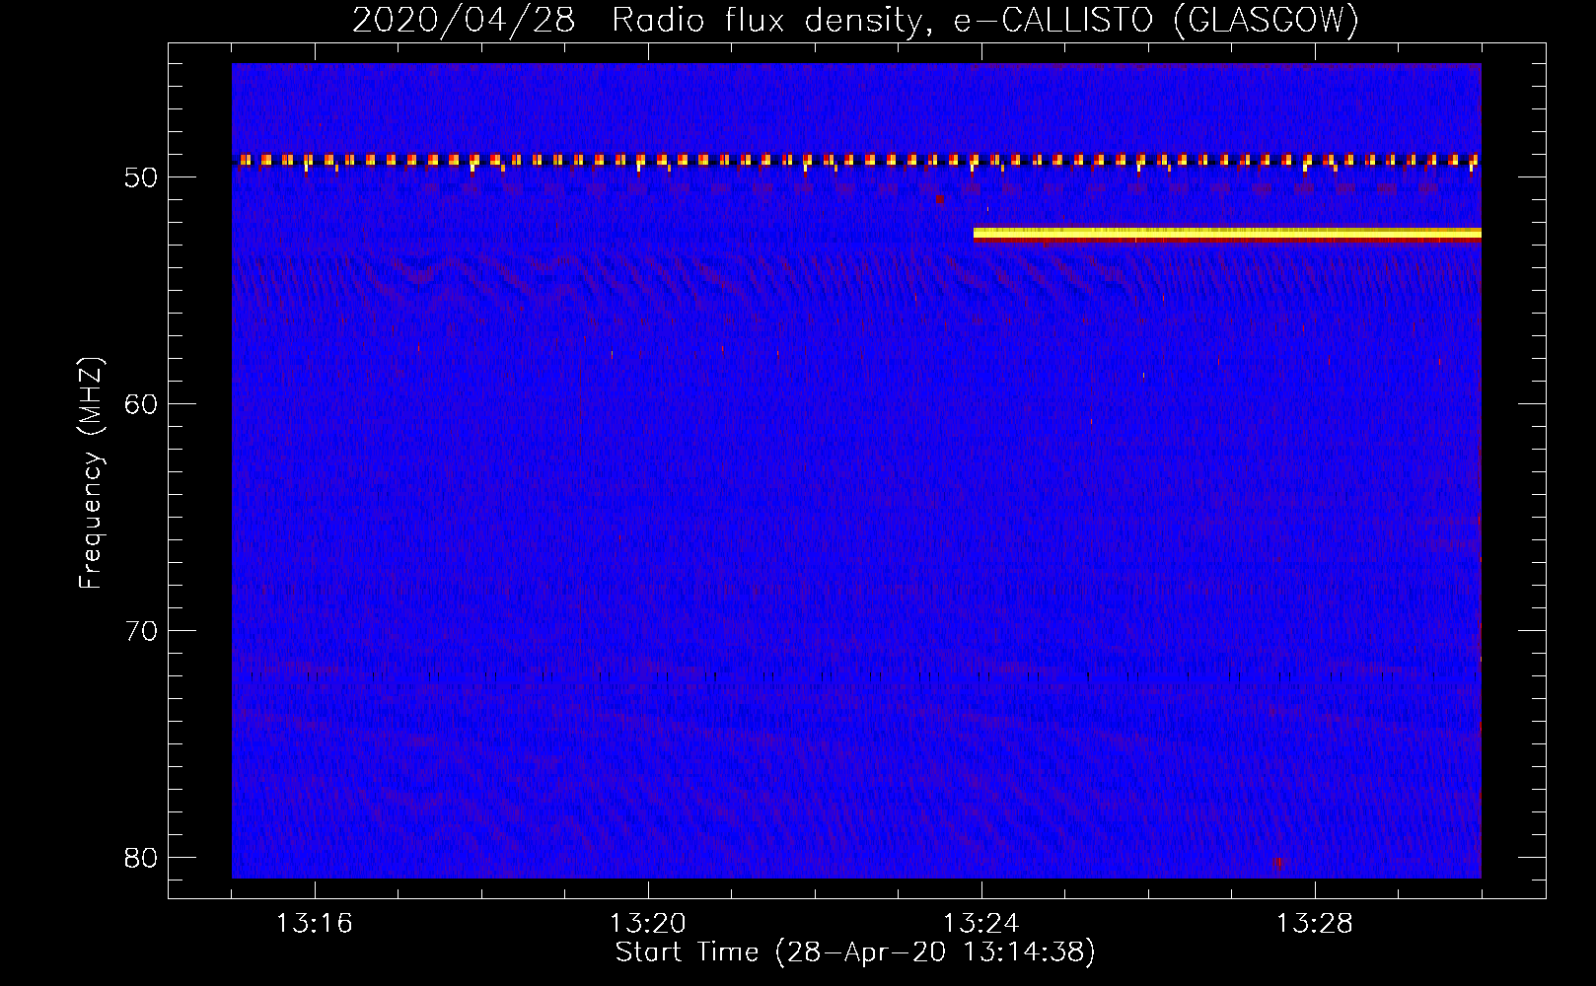Click the 50 MHz frequency tick label
Viewport: 1596px width, 986px height.
142,177
